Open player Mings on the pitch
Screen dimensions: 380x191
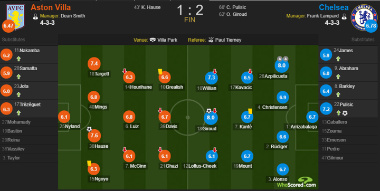coord(98,107)
